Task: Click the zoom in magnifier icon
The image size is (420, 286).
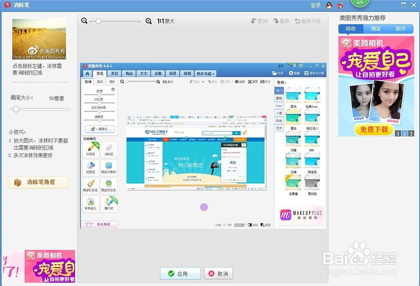Action: [x=149, y=21]
